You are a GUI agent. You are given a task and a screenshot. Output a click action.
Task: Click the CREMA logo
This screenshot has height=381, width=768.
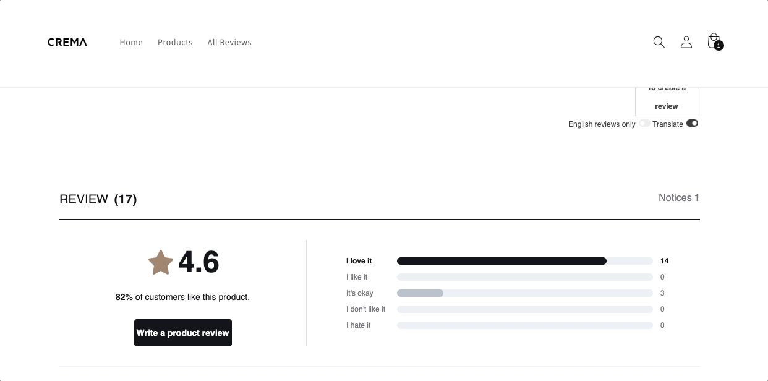pos(67,42)
